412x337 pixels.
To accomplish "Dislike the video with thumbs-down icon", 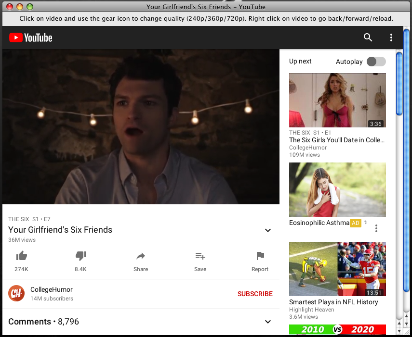I will (81, 256).
